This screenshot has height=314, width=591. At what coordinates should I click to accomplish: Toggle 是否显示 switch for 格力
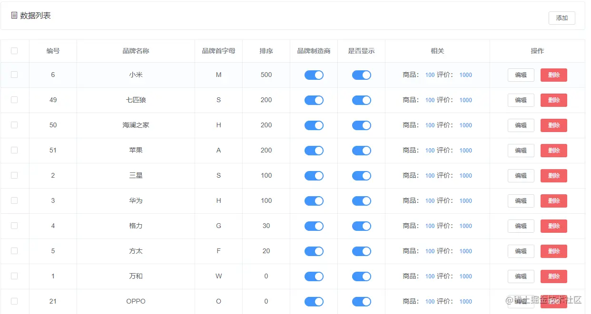[362, 226]
